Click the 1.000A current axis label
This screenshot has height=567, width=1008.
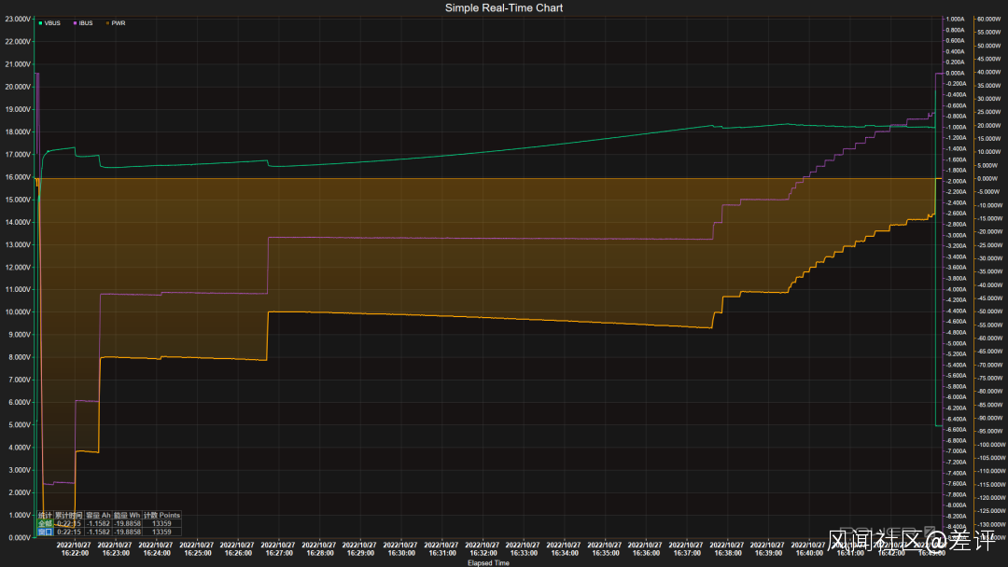click(x=956, y=20)
